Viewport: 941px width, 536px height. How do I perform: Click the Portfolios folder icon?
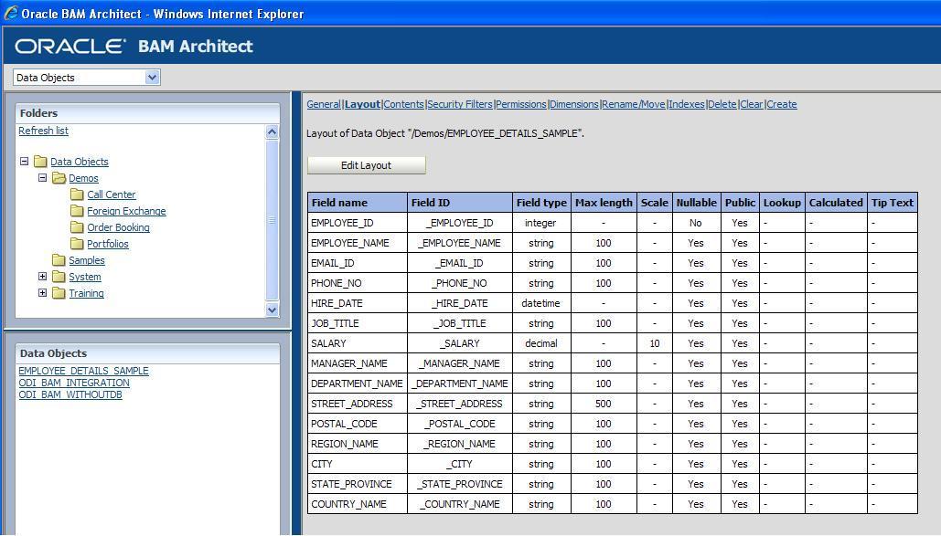(79, 244)
